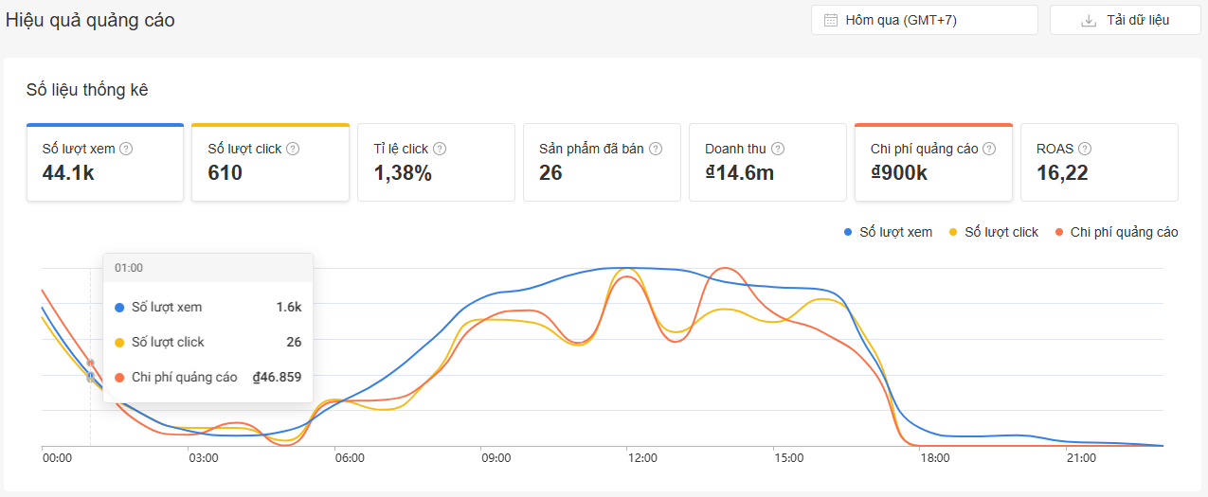Click help icon beside Chi phí quảng cáo
Screen dimensions: 1208x497
point(989,149)
